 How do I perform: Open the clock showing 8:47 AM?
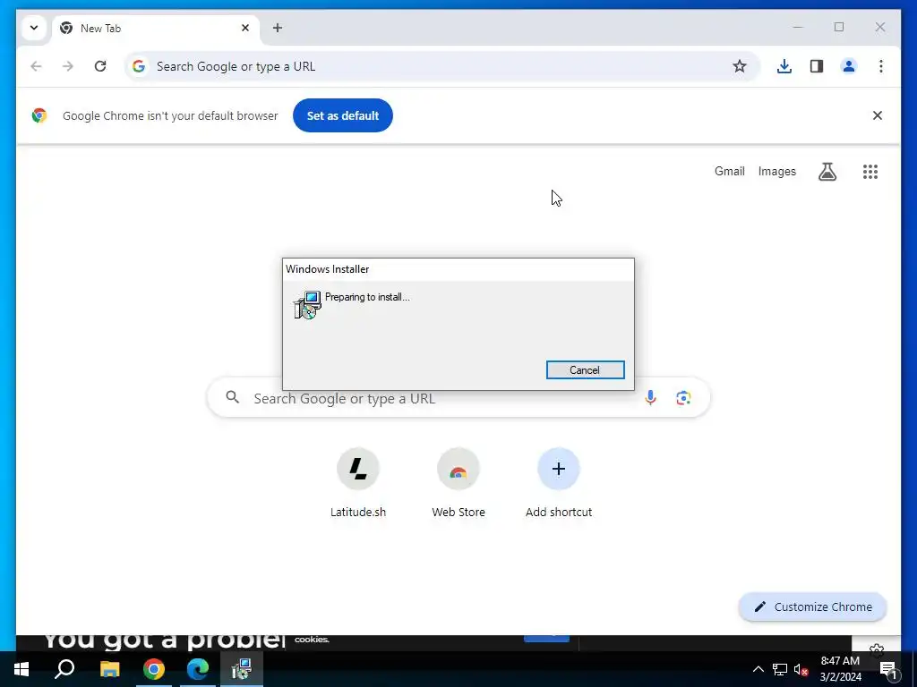(x=840, y=669)
